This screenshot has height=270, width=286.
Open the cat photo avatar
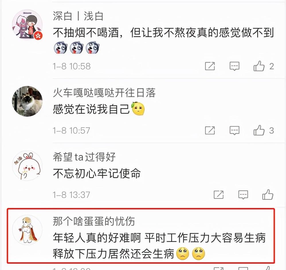27,101
